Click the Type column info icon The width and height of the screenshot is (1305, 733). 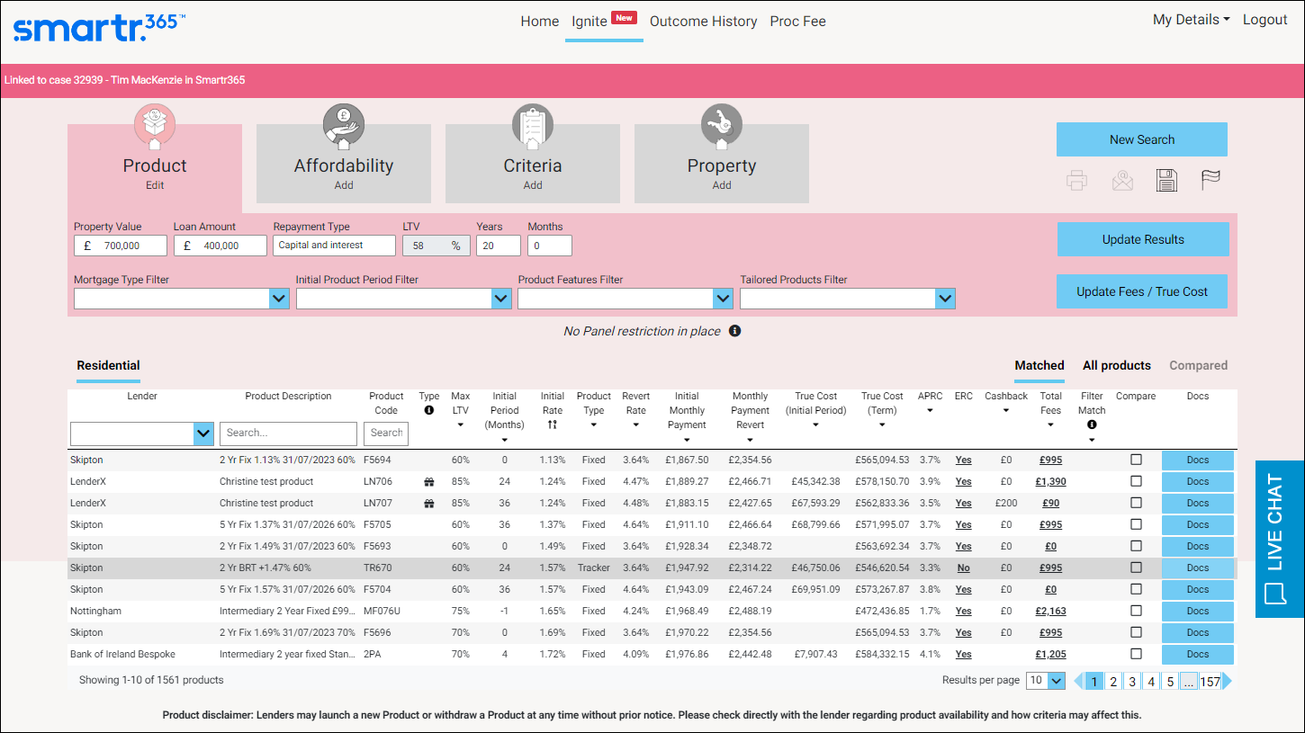click(429, 410)
